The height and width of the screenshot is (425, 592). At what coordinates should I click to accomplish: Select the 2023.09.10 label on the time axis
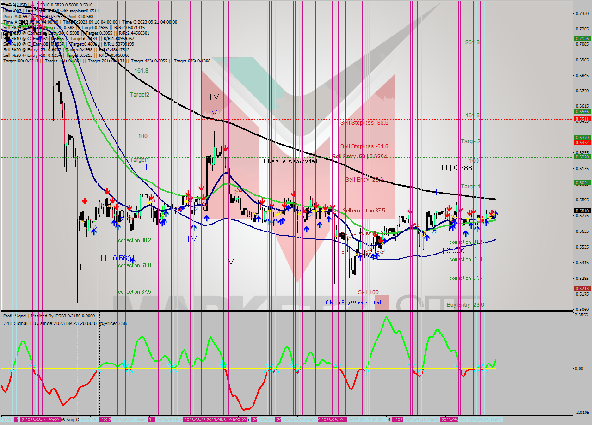[332, 420]
